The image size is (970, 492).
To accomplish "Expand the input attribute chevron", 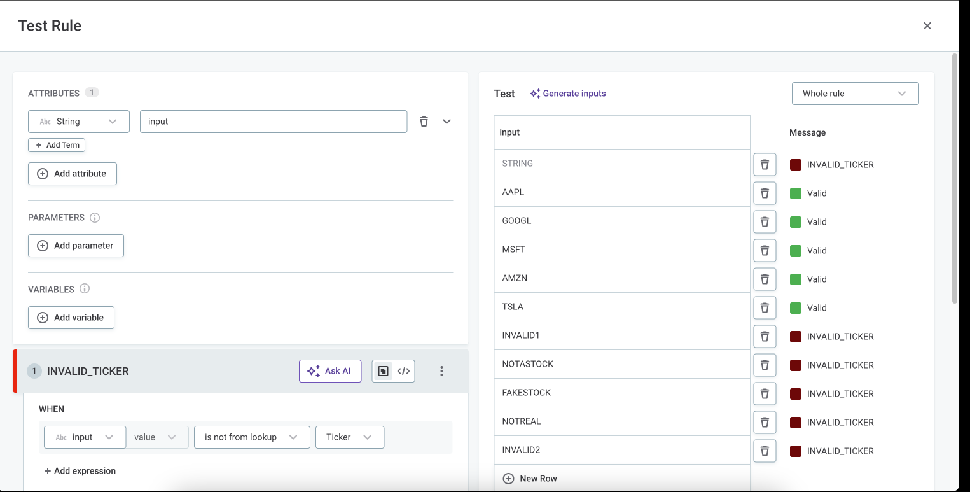I will pyautogui.click(x=447, y=122).
